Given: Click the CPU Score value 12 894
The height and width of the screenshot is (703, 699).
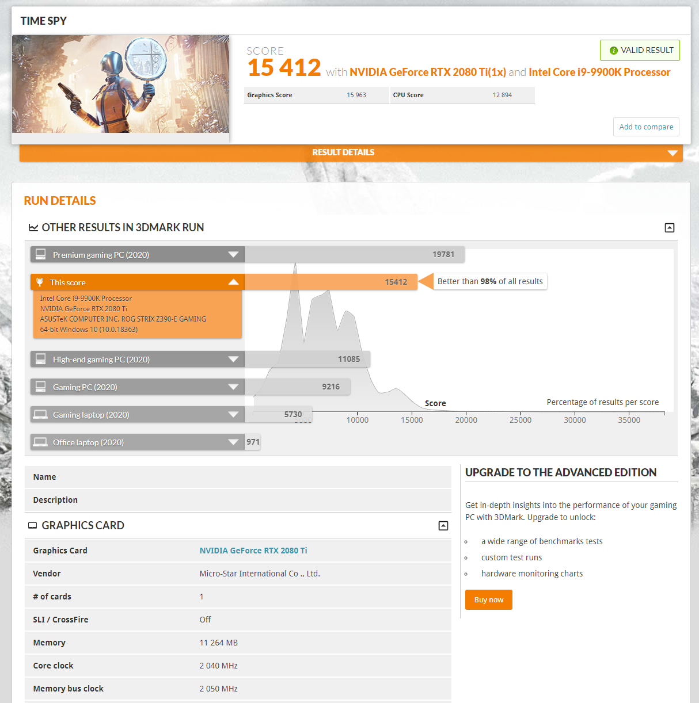Looking at the screenshot, I should coord(502,95).
